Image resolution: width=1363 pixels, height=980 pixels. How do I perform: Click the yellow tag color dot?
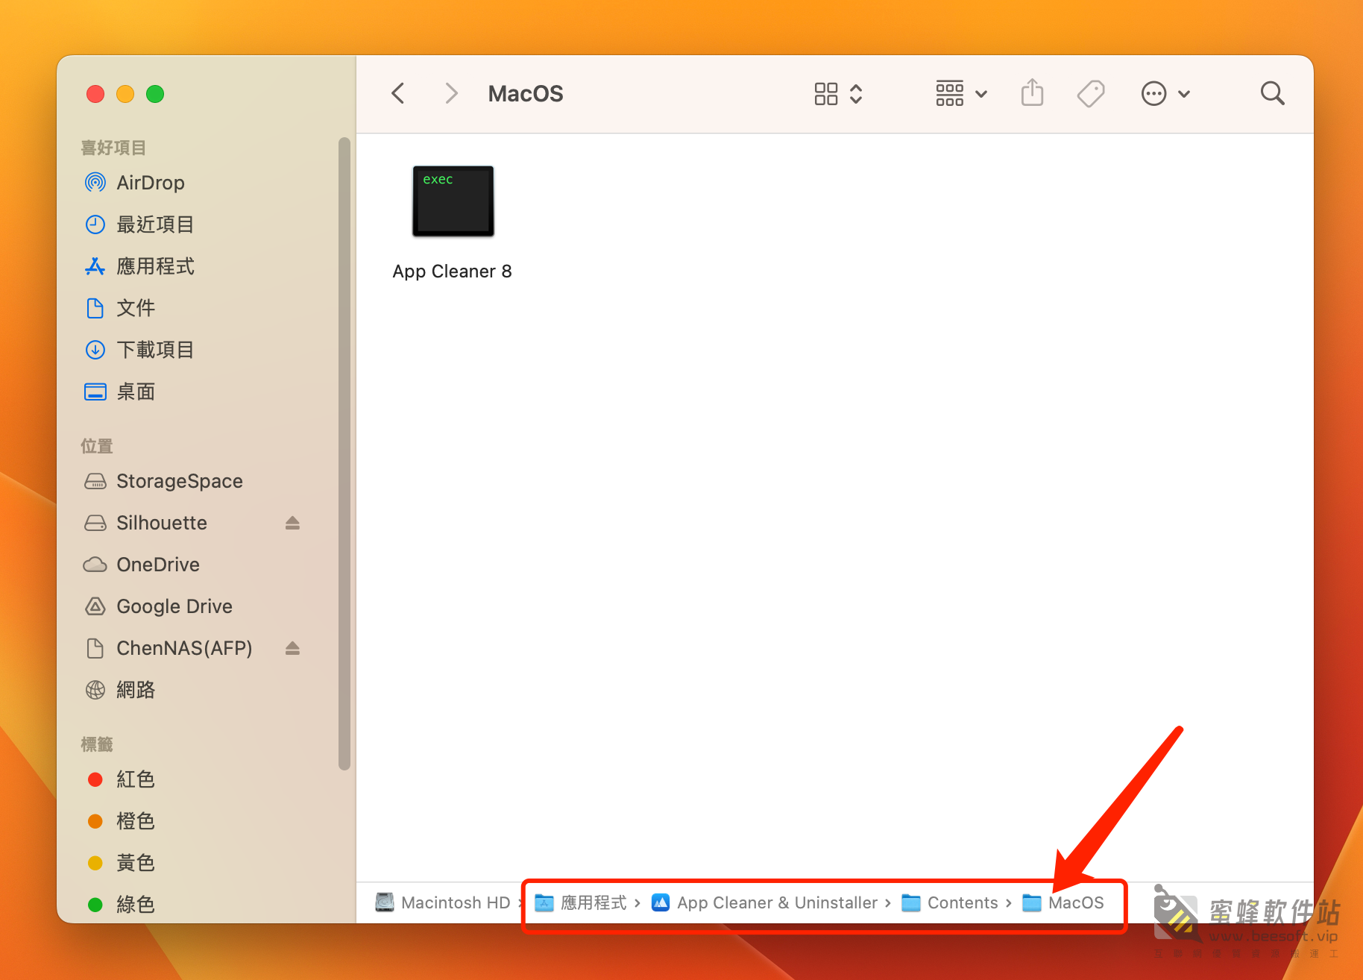95,863
